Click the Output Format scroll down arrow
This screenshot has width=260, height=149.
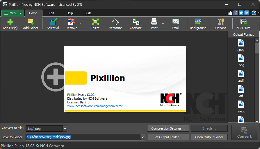[257, 121]
